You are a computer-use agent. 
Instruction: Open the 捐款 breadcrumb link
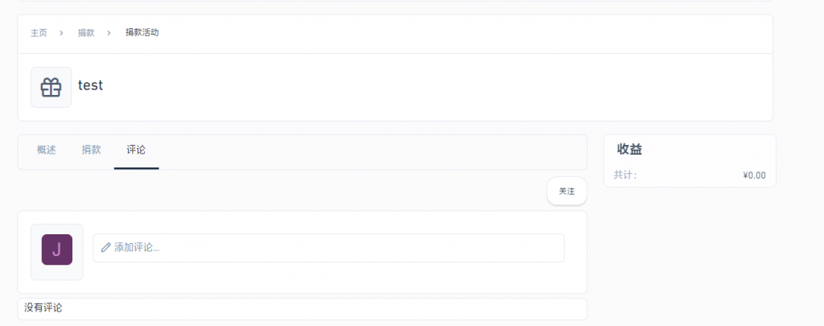[x=86, y=32]
